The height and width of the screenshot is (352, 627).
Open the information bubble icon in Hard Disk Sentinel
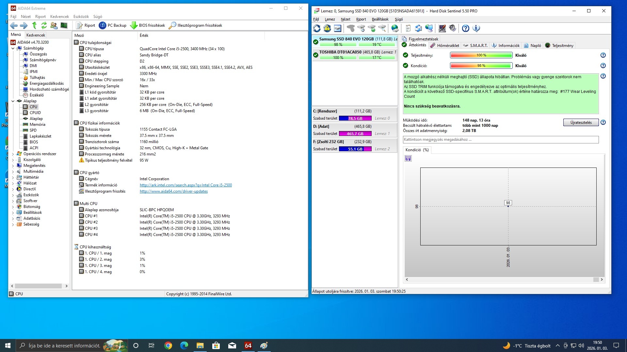(x=476, y=29)
